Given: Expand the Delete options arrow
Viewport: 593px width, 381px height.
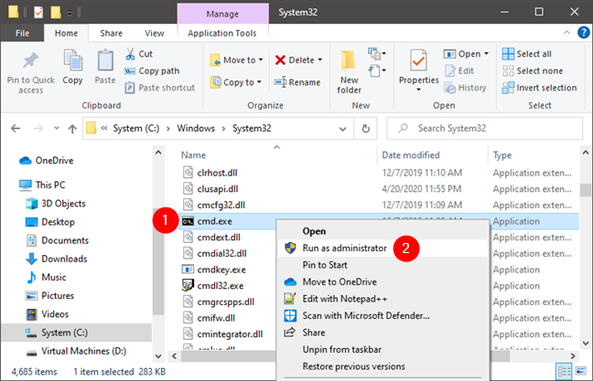Looking at the screenshot, I should pyautogui.click(x=320, y=60).
